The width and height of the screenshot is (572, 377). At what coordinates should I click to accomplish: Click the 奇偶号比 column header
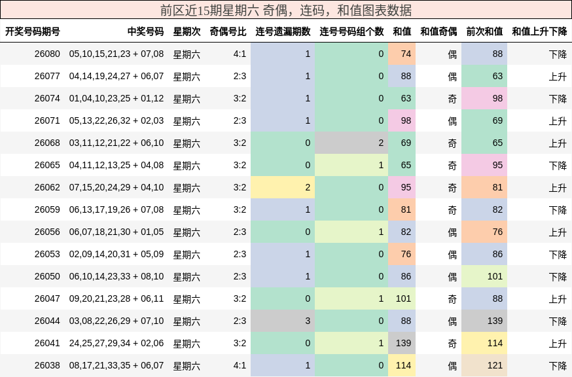[228, 31]
